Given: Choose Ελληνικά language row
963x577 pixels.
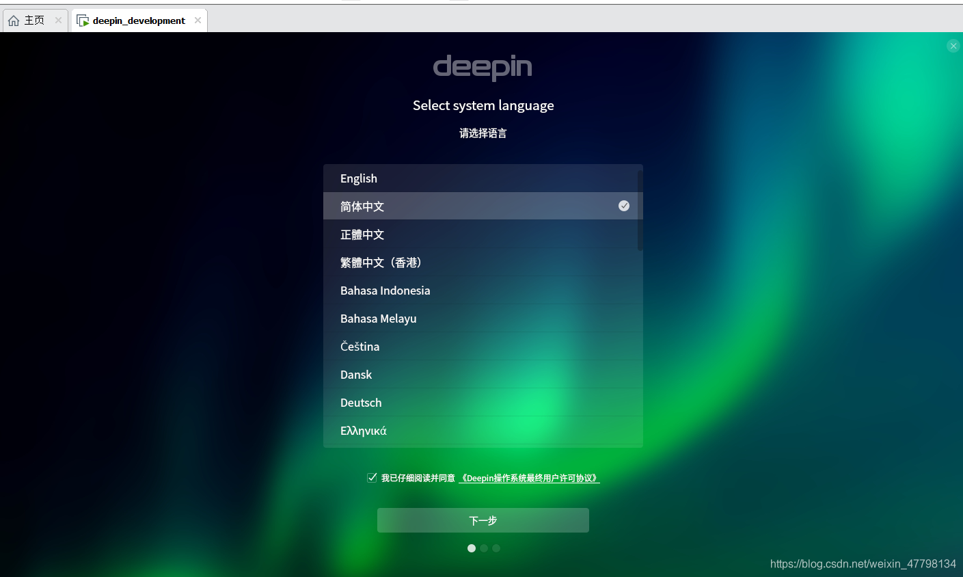Looking at the screenshot, I should 483,431.
